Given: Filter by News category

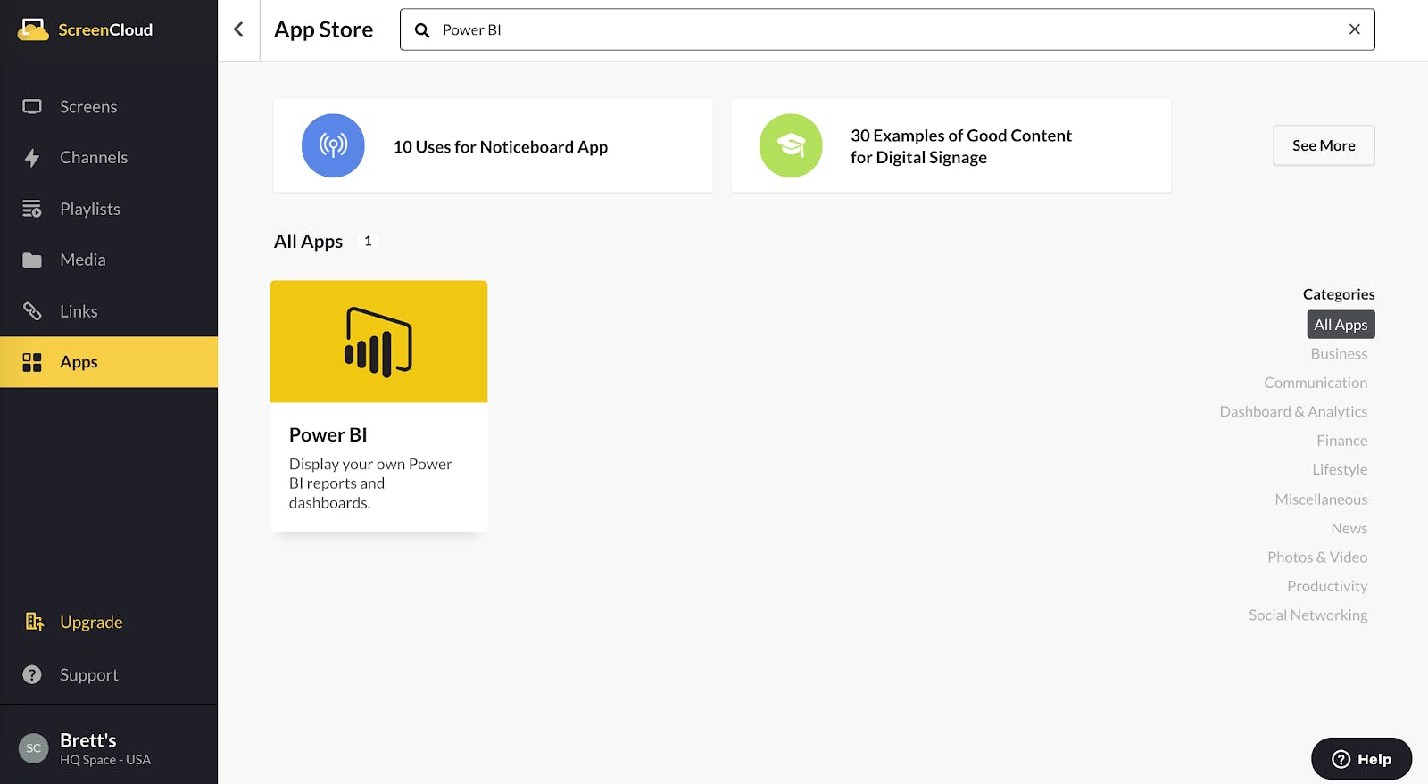Looking at the screenshot, I should click(1349, 528).
